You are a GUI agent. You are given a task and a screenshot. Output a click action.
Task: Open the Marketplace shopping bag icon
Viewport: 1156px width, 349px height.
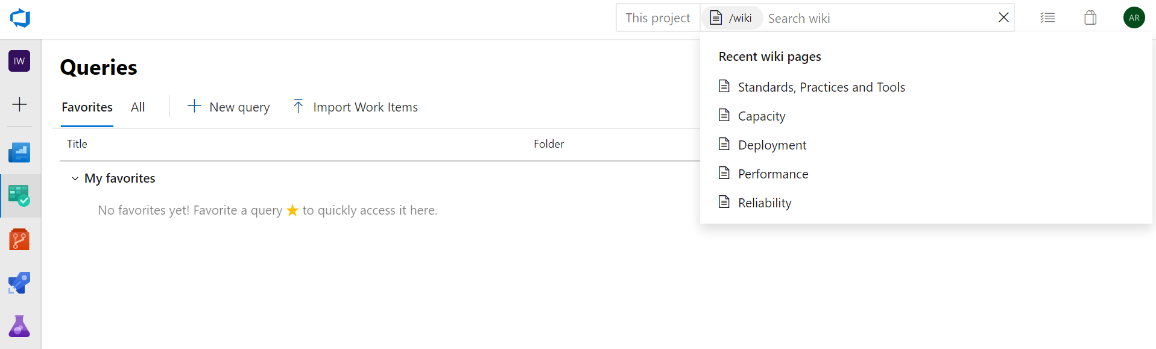(1090, 17)
